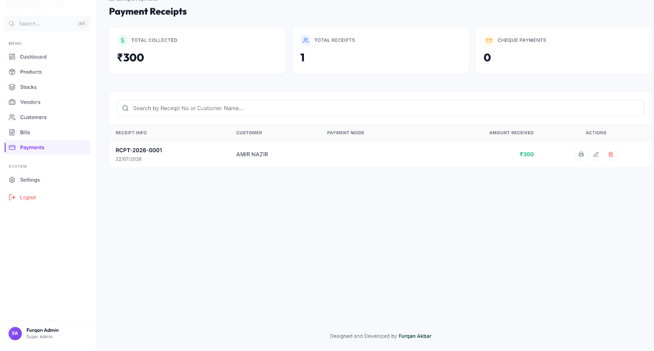
Task: Go to Bills in sidebar
Action: (47, 132)
